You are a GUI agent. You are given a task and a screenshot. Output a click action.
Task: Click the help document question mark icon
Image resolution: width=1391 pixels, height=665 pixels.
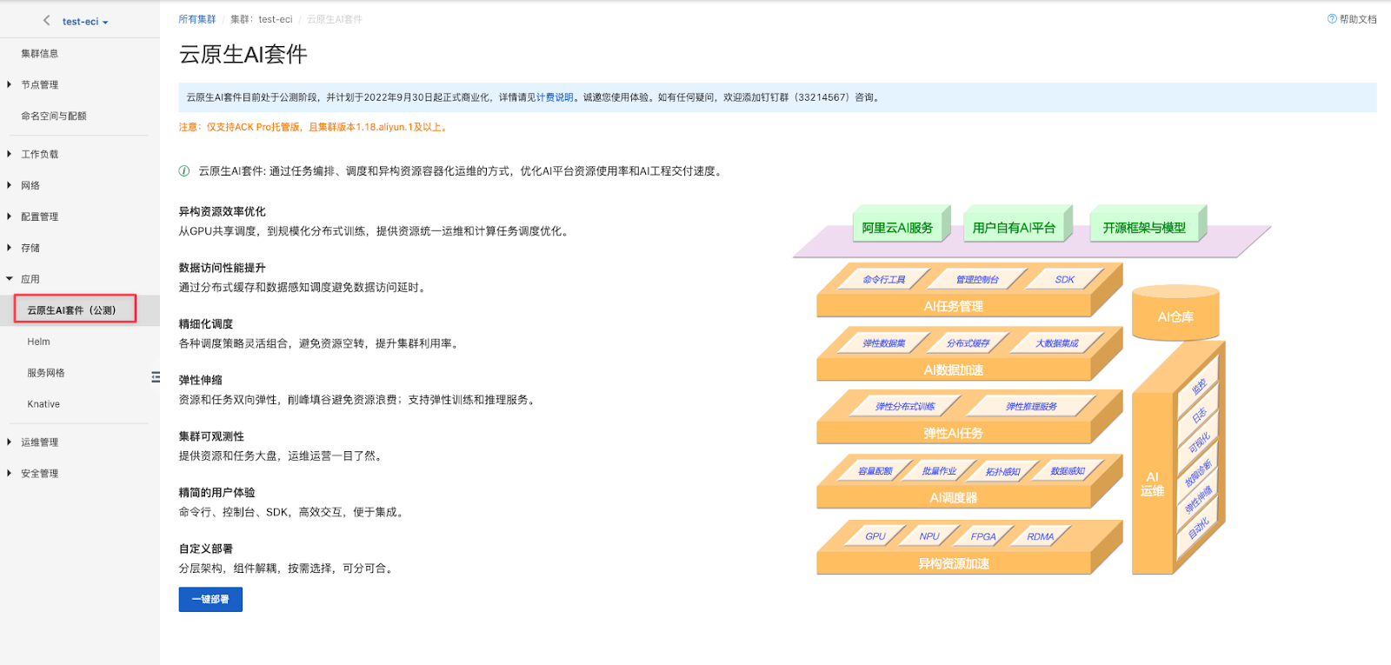[1332, 19]
